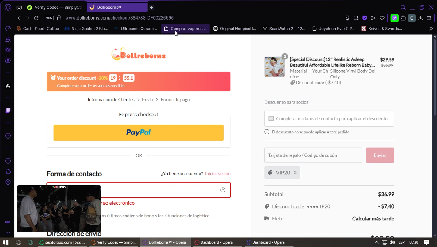437x247 pixels.
Task: Take a snapshot with capture icon
Action: (x=356, y=18)
